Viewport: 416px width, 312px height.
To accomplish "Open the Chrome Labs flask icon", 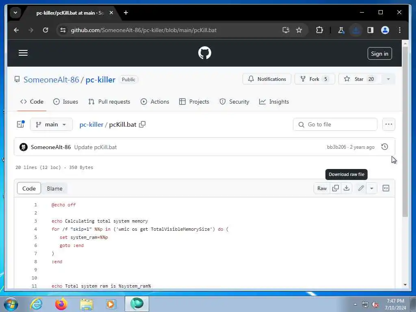I will 341,30.
